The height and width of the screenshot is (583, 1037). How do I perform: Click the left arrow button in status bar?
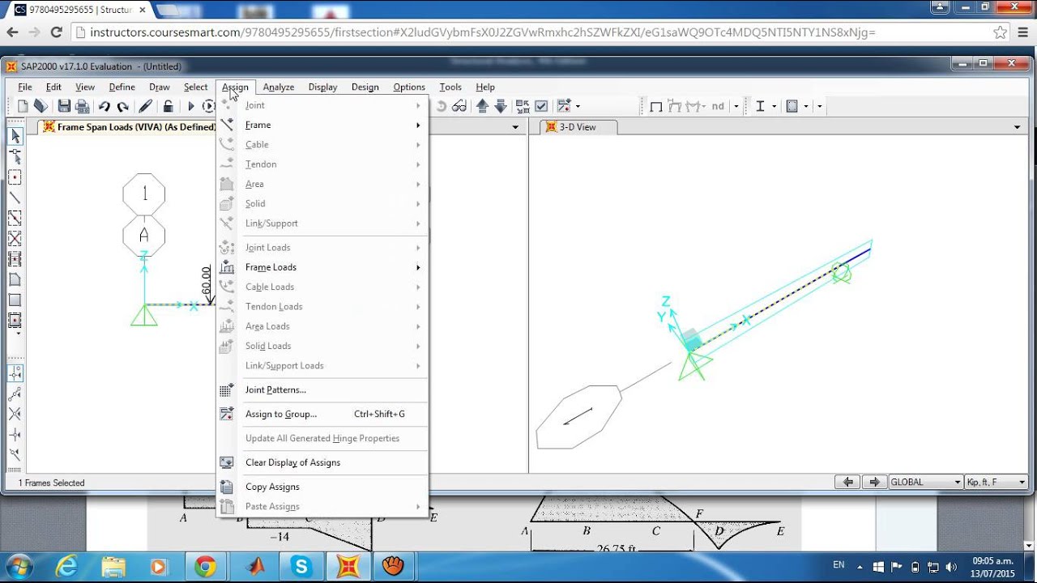click(x=847, y=482)
